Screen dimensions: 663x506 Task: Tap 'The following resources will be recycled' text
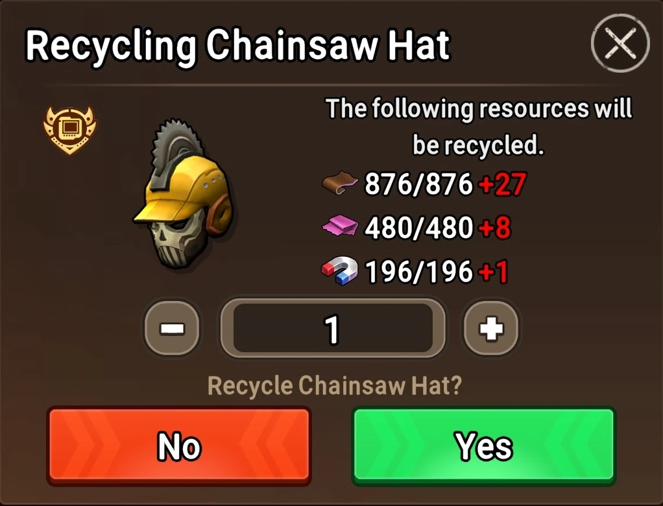click(x=478, y=126)
